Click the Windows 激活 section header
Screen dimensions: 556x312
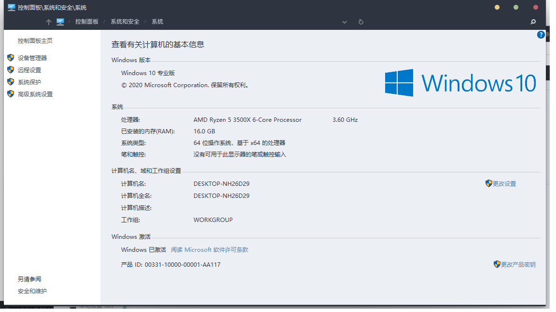click(131, 237)
